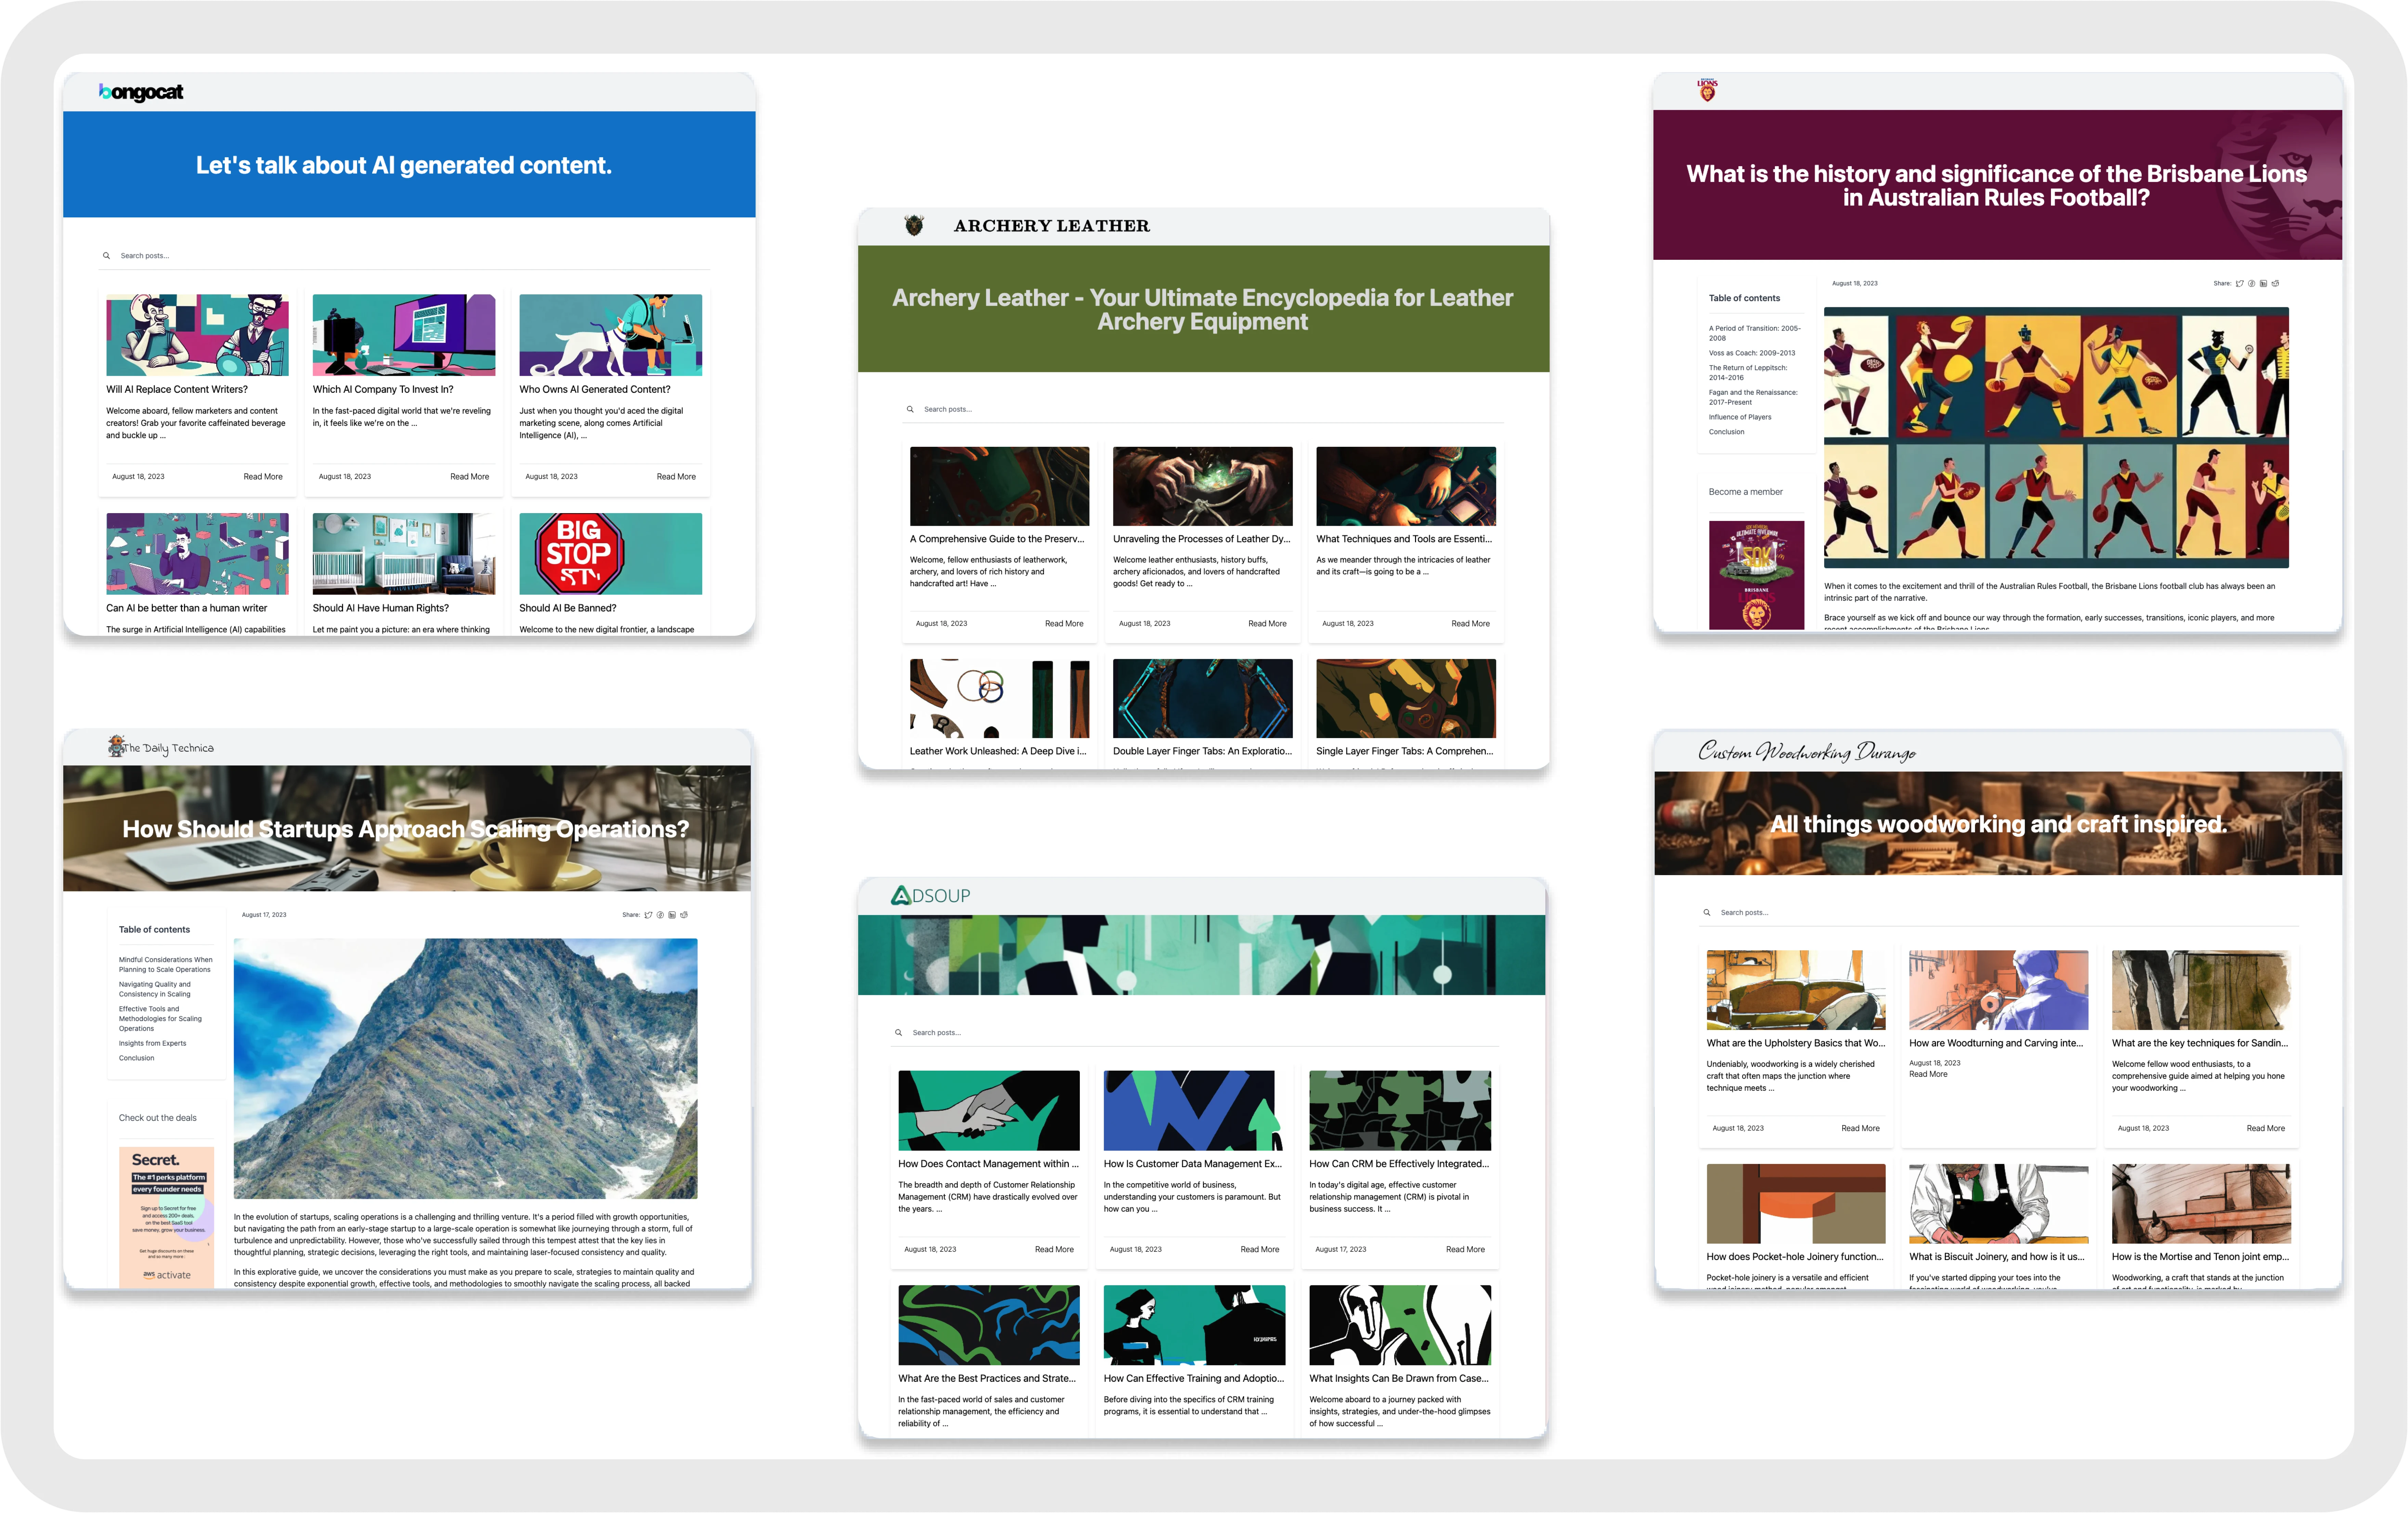Read More on 'Will AI Replace Content Writers?'
This screenshot has width=2408, height=1513.
pos(263,477)
